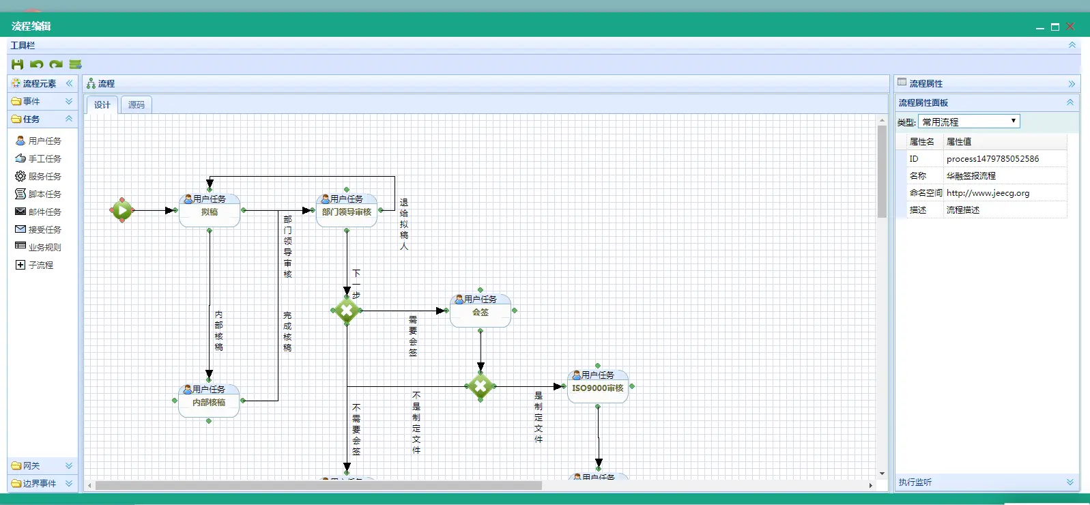Screen dimensions: 1090x505
Task: Click the 流程元素 palette header icon
Action: 16,83
